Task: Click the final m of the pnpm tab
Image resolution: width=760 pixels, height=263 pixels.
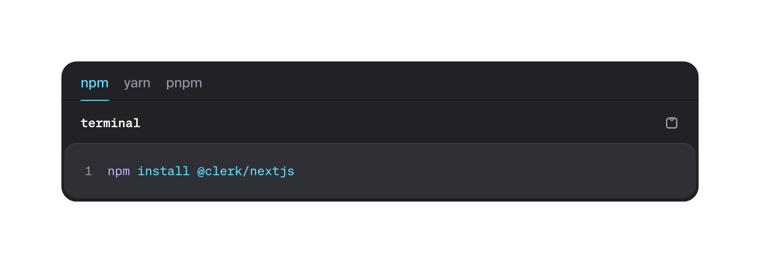Action: coord(197,83)
